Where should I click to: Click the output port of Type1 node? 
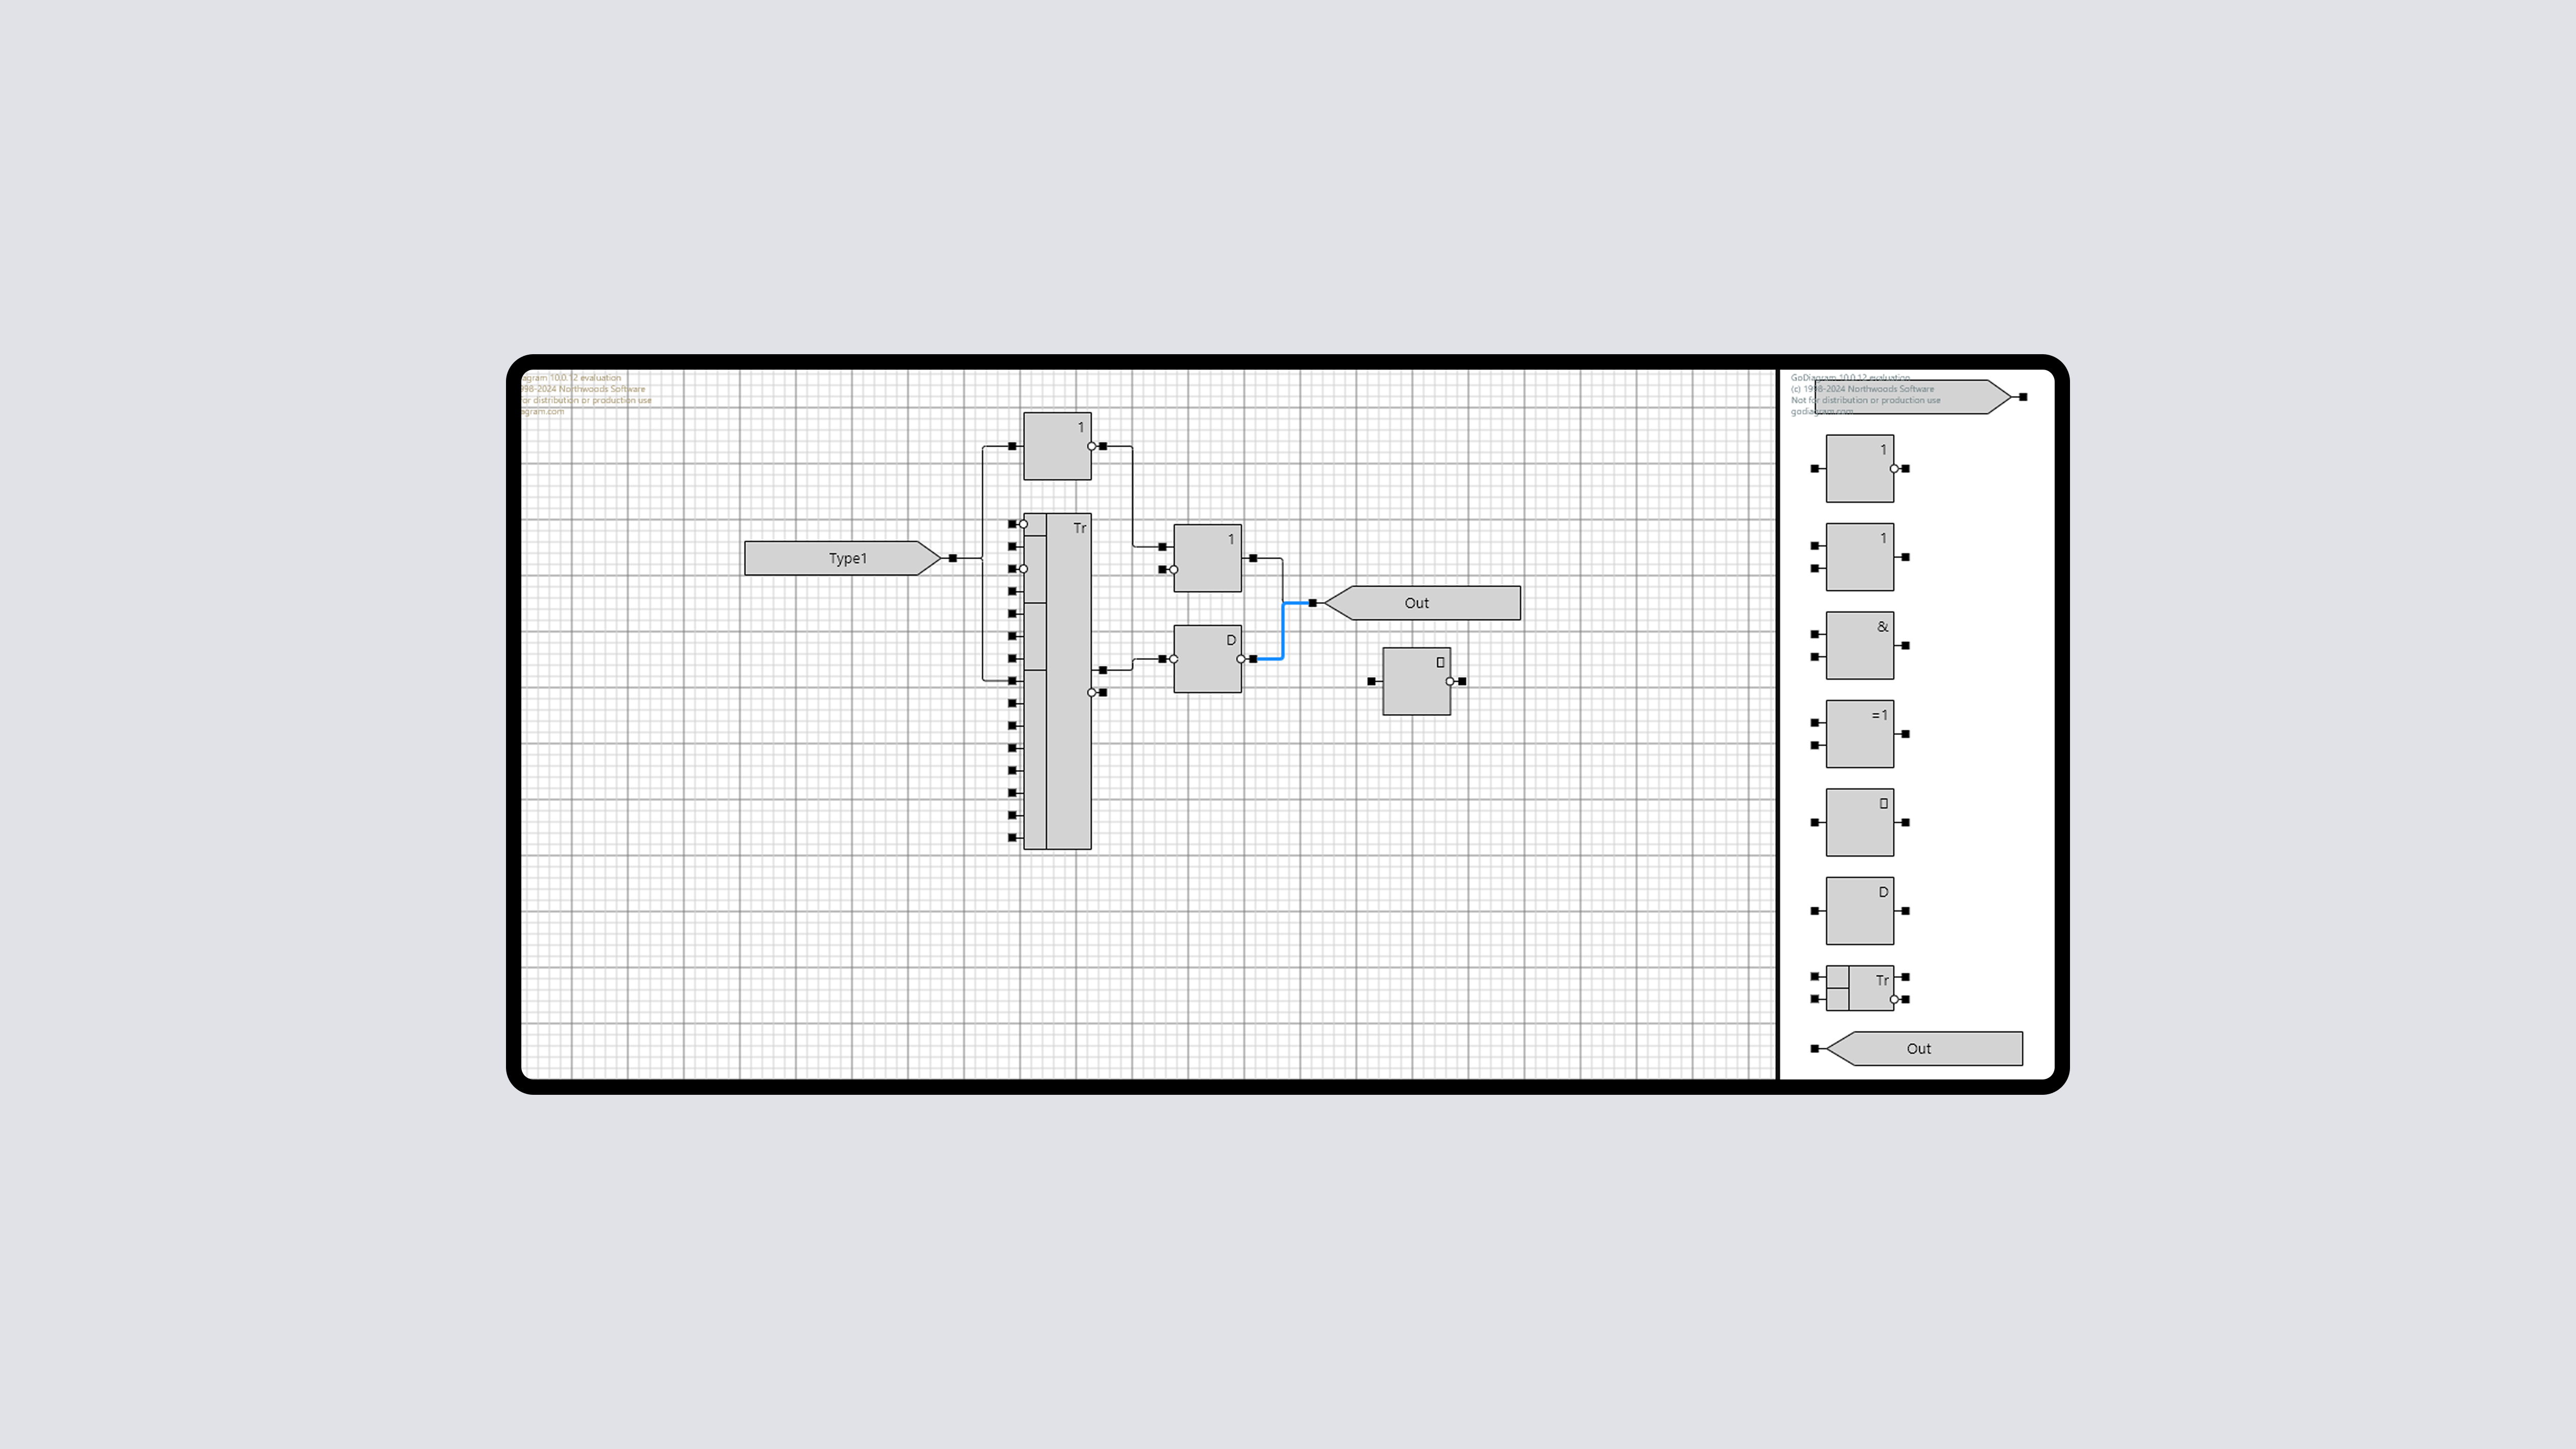[953, 558]
